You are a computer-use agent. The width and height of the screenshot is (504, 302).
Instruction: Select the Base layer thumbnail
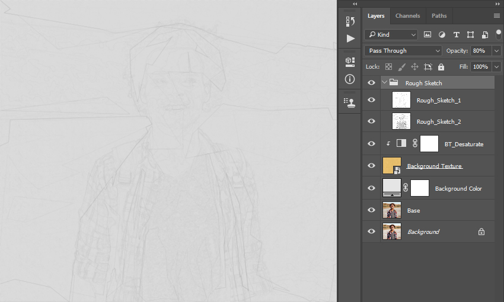click(x=392, y=210)
